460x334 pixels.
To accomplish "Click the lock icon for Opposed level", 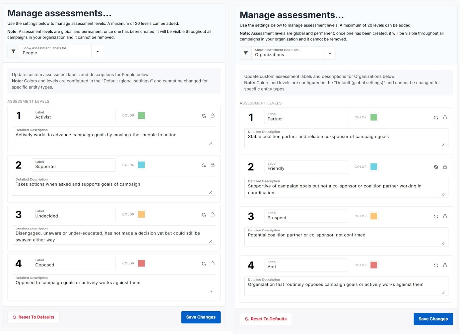I will [212, 263].
